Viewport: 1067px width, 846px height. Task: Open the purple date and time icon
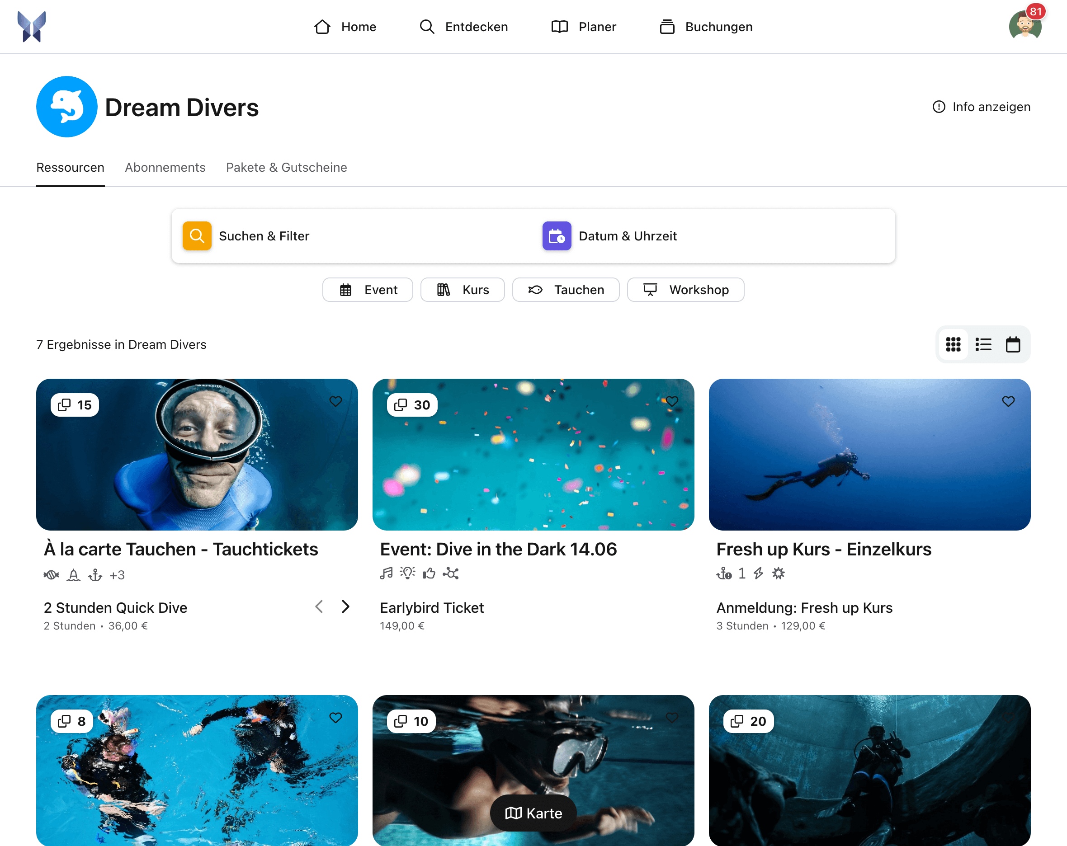click(x=556, y=236)
